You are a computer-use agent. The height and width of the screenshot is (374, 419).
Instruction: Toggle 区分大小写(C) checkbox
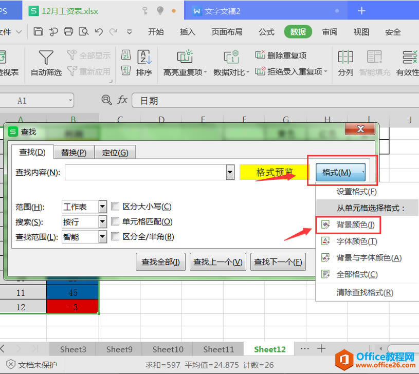[115, 206]
